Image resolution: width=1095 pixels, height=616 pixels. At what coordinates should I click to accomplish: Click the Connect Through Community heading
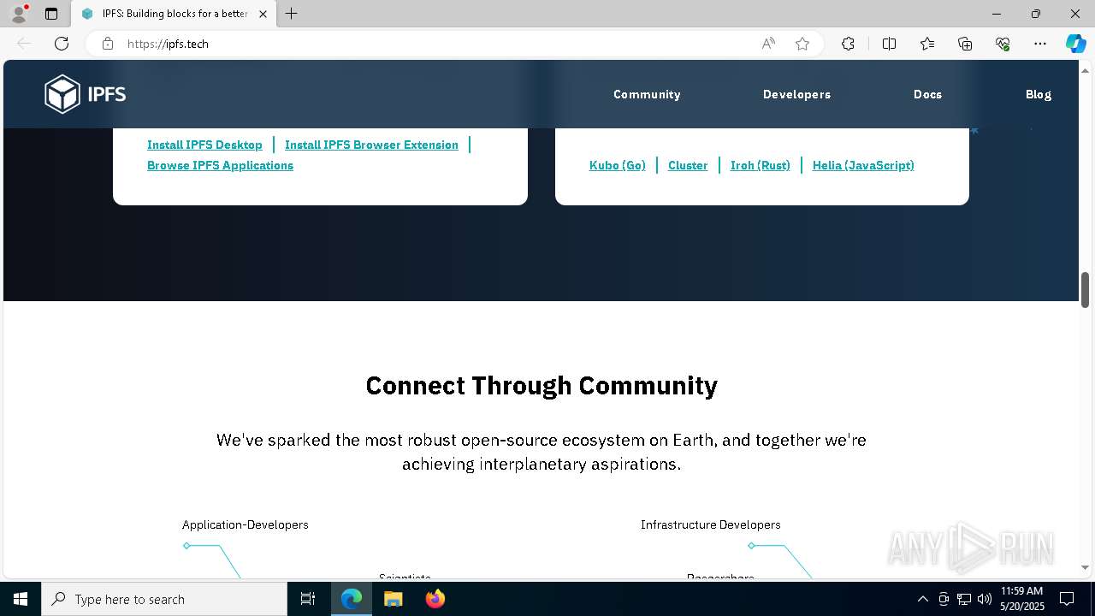(542, 386)
